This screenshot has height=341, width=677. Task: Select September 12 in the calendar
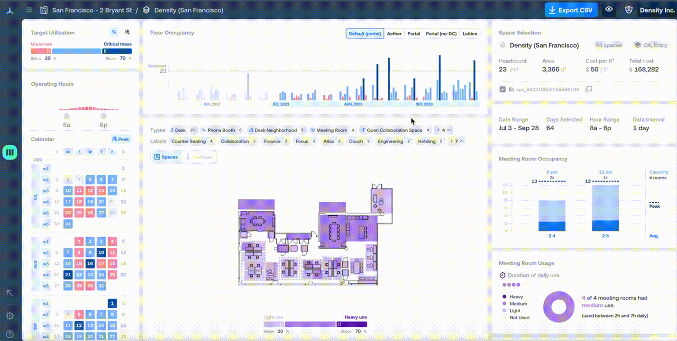click(79, 326)
